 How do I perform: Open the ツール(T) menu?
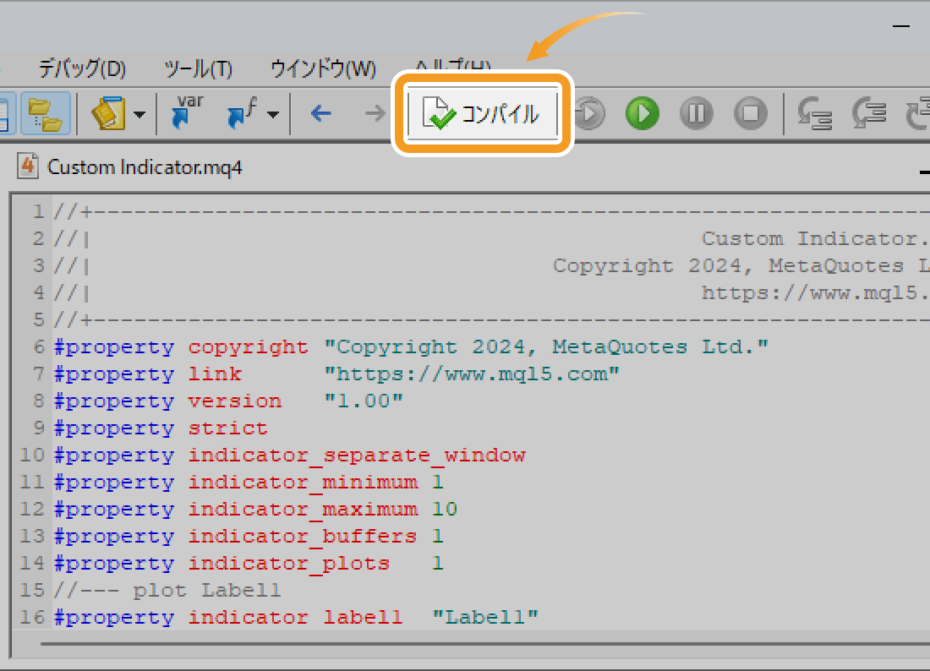coord(198,68)
